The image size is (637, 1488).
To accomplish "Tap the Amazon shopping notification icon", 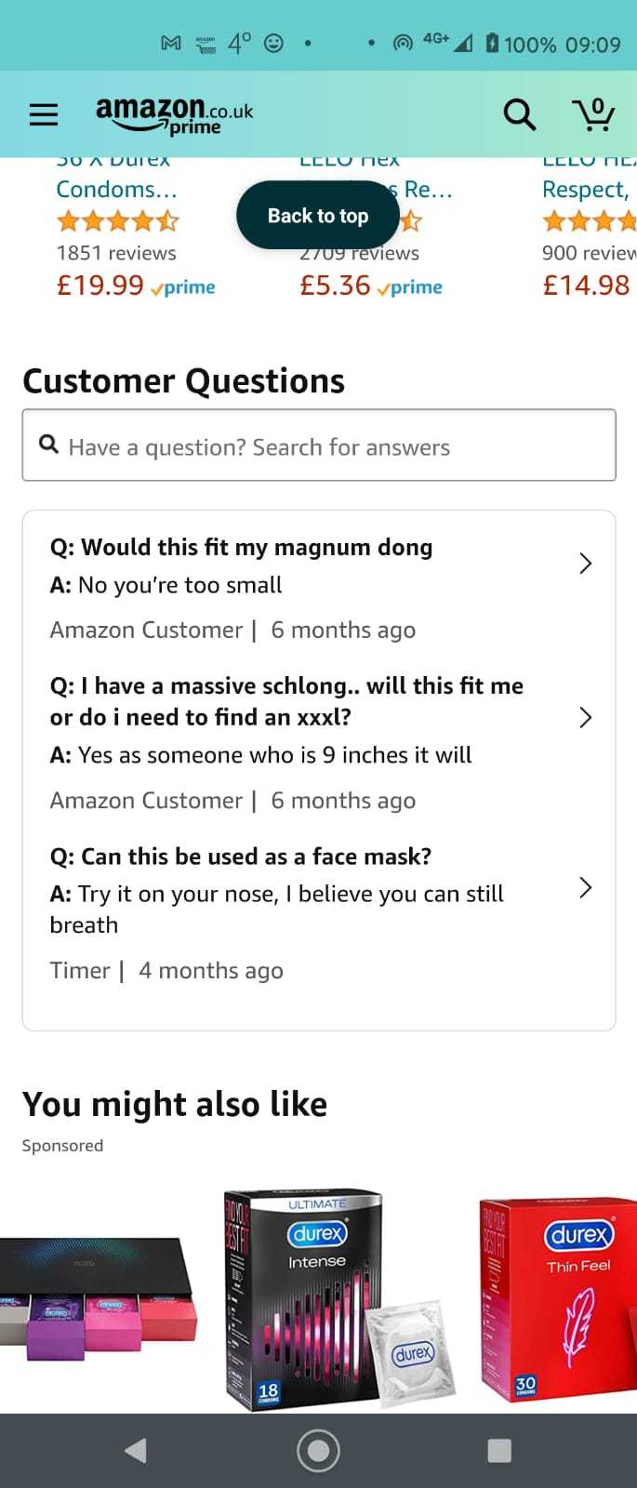I will click(x=206, y=43).
